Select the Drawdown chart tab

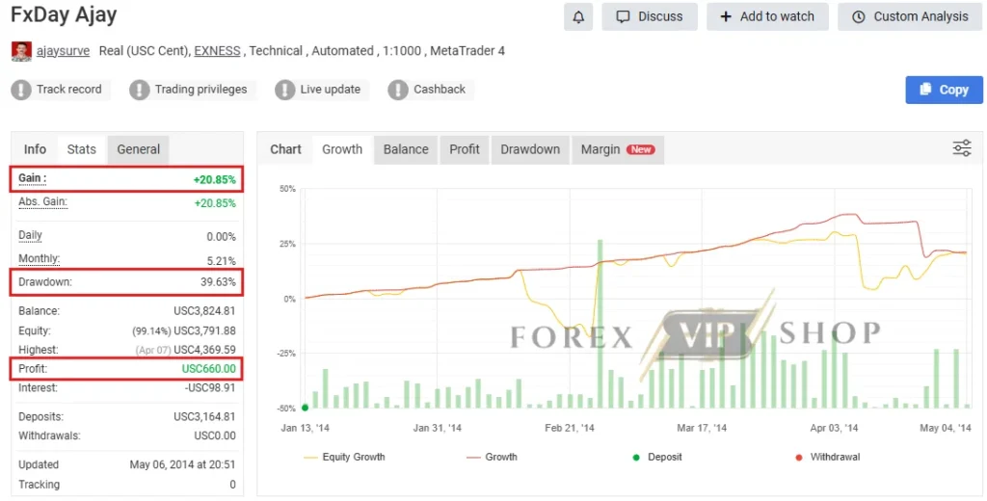pyautogui.click(x=530, y=149)
